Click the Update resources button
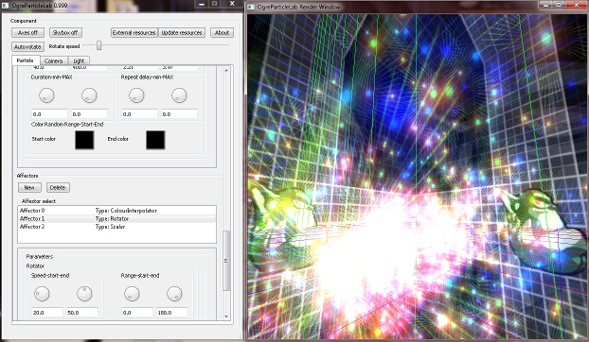This screenshot has width=589, height=342. (x=182, y=32)
